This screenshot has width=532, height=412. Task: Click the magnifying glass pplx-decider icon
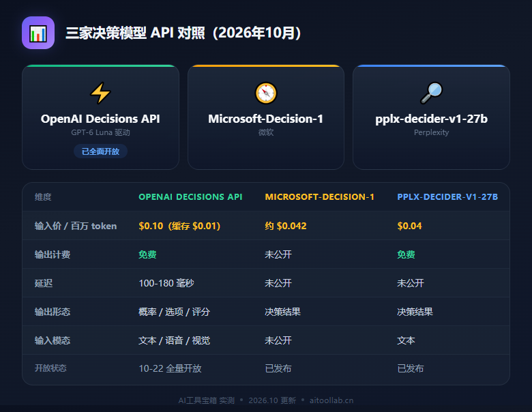click(431, 93)
